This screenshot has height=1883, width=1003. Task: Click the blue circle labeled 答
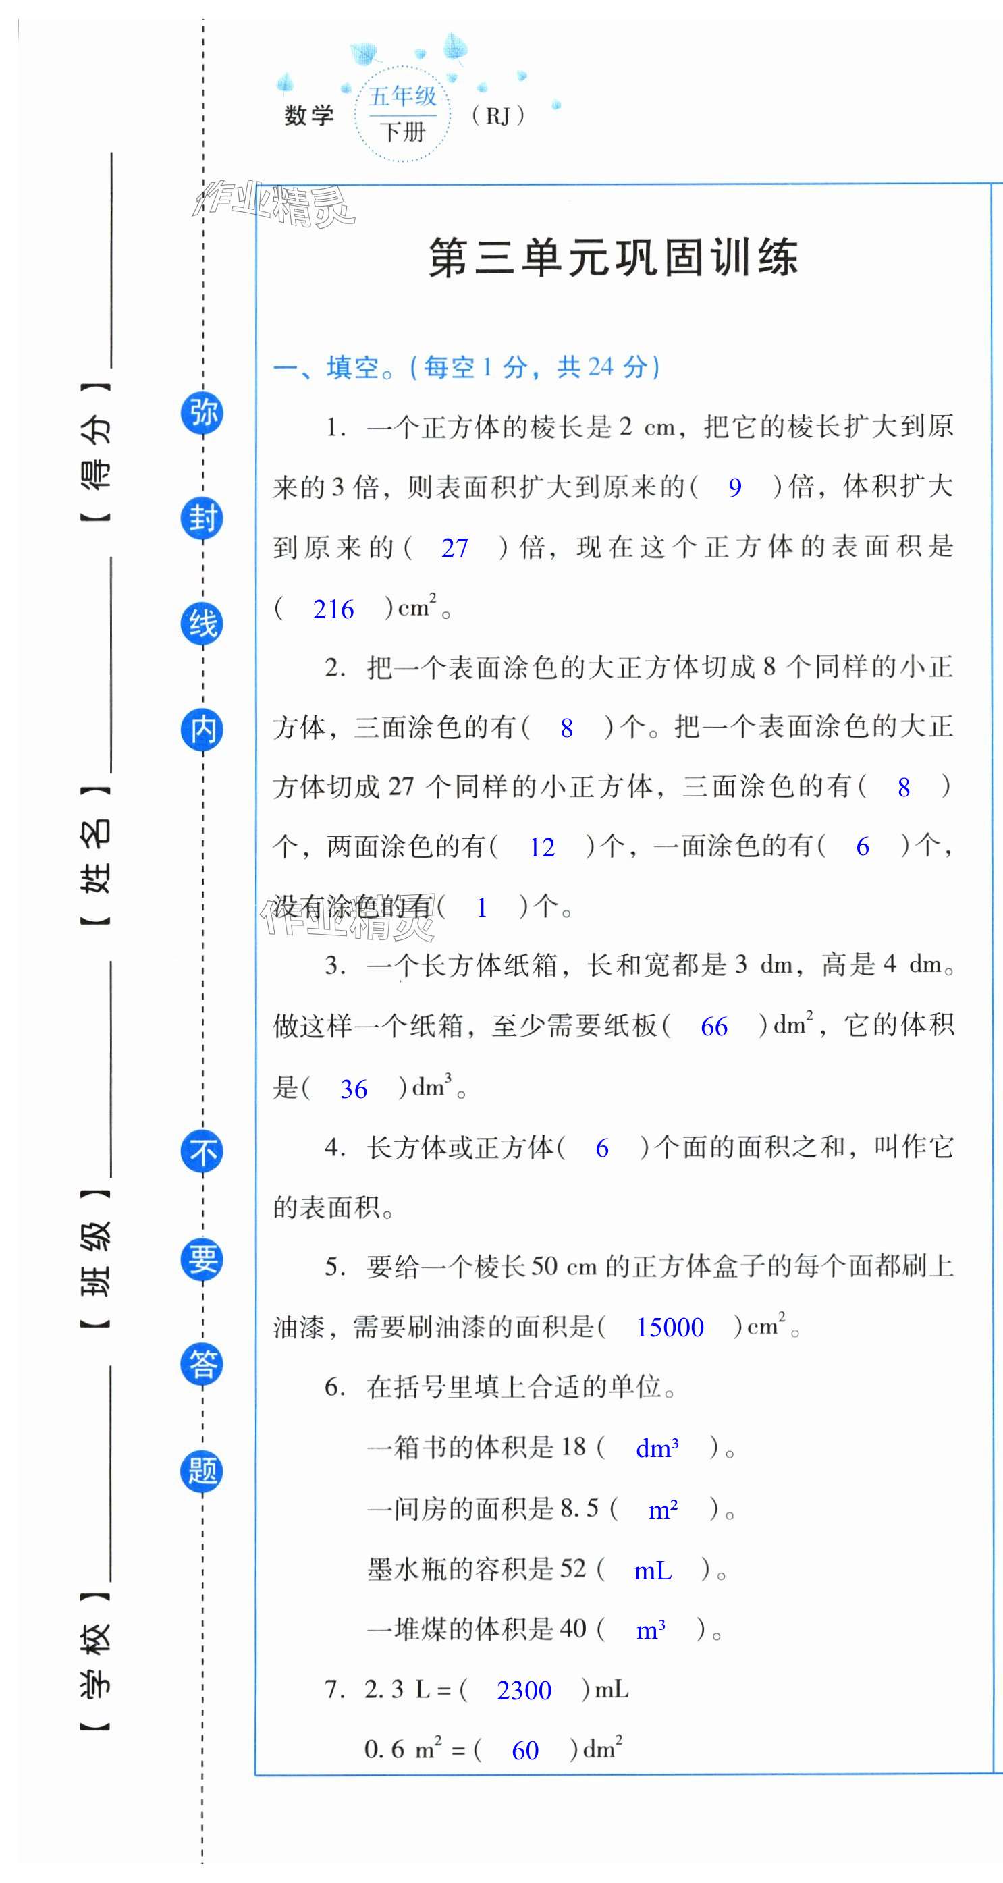coord(202,1365)
